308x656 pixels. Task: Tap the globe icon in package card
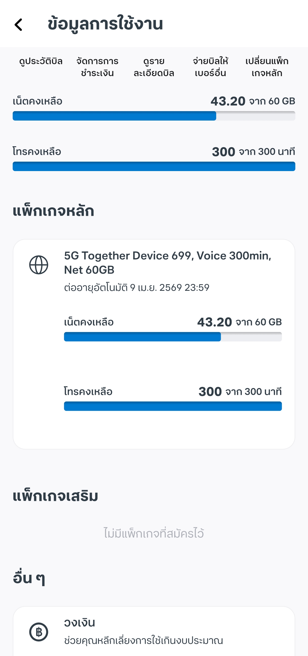coord(39,265)
